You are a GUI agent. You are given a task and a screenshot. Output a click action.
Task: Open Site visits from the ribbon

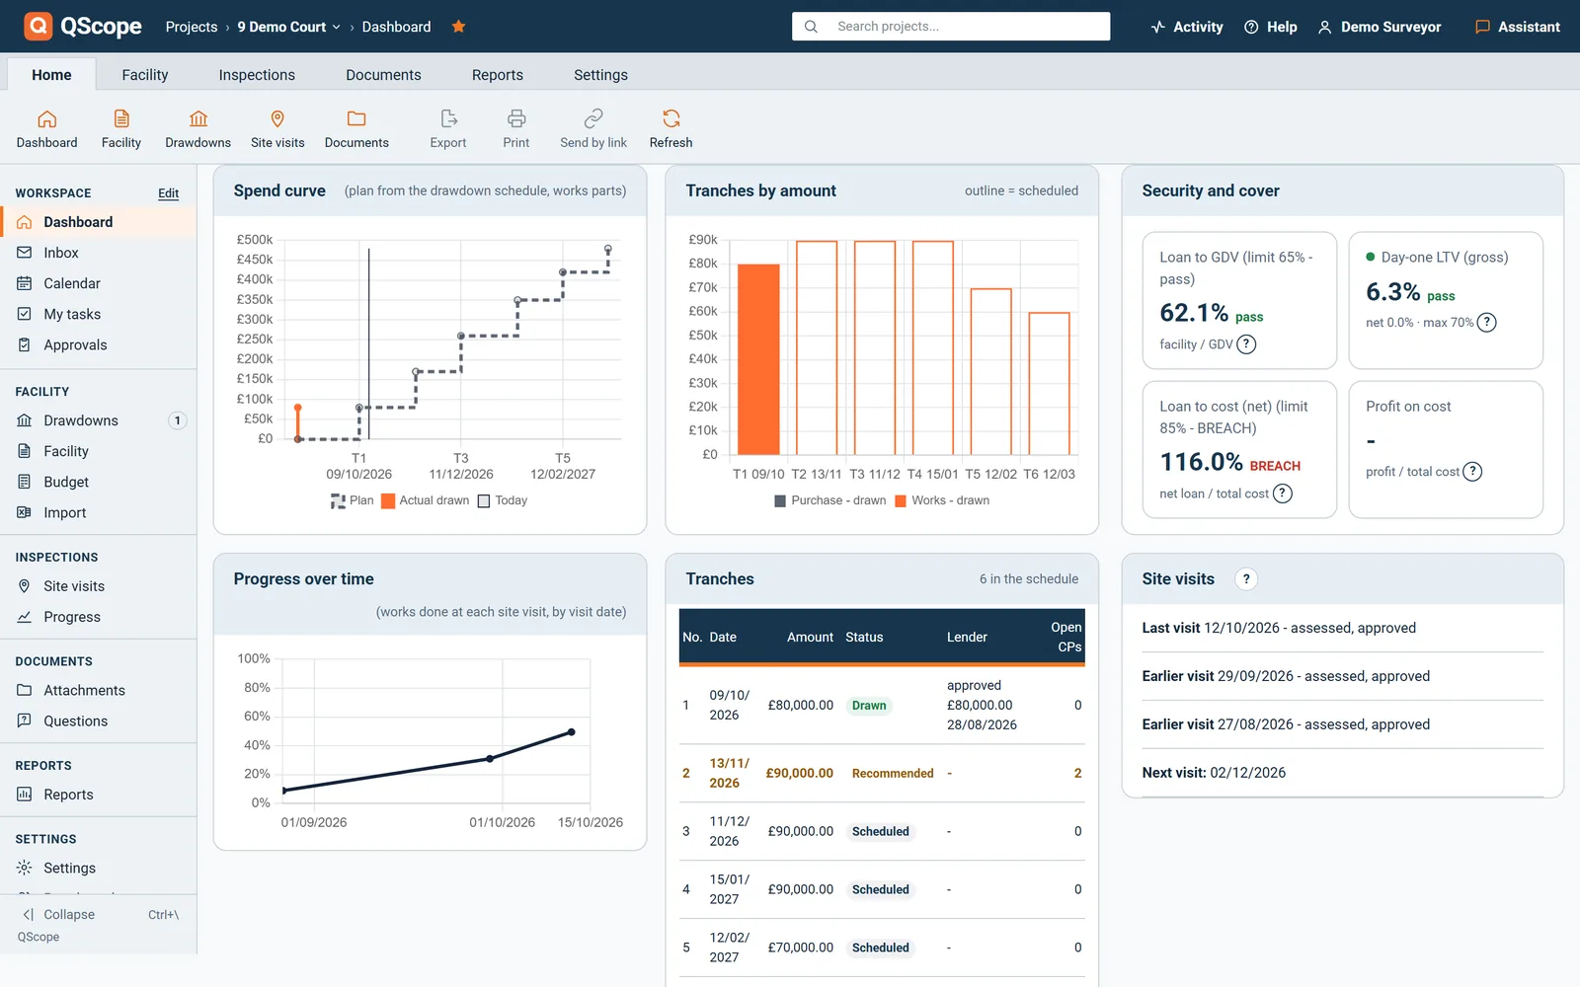[x=277, y=129]
